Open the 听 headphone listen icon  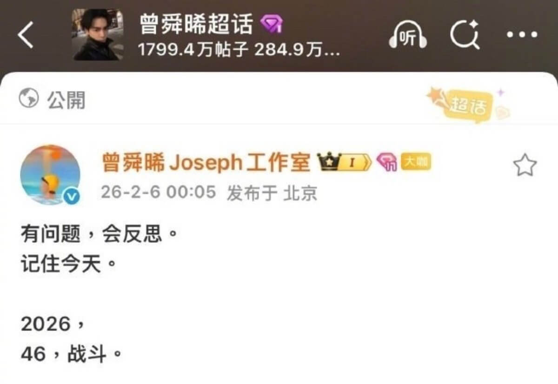(x=408, y=35)
